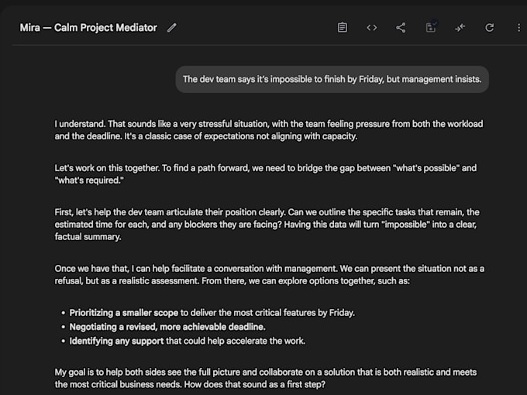Click the quoted text "what's required."

click(90, 180)
